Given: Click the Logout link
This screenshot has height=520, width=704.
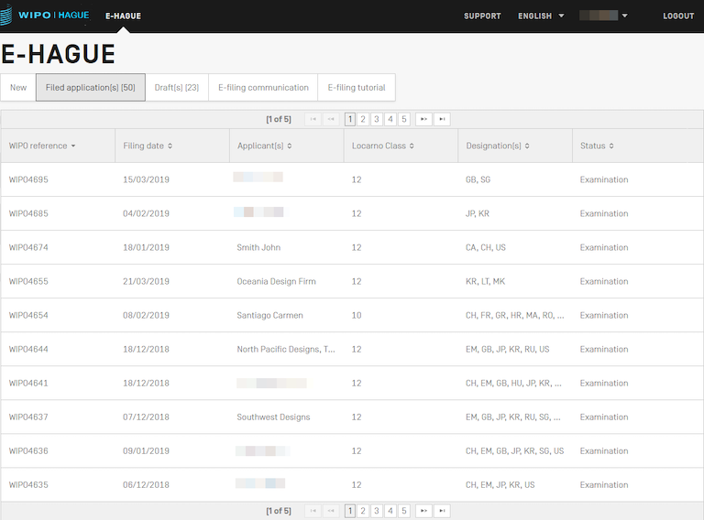Looking at the screenshot, I should click(678, 16).
